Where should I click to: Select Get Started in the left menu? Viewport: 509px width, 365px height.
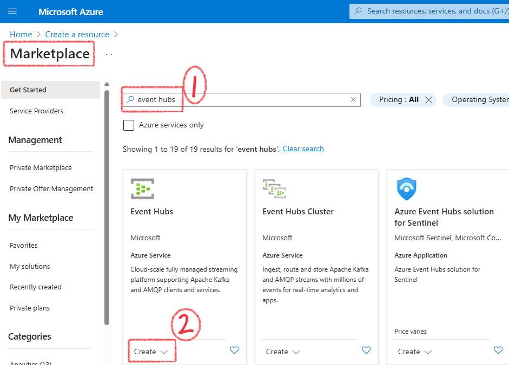tap(51, 90)
